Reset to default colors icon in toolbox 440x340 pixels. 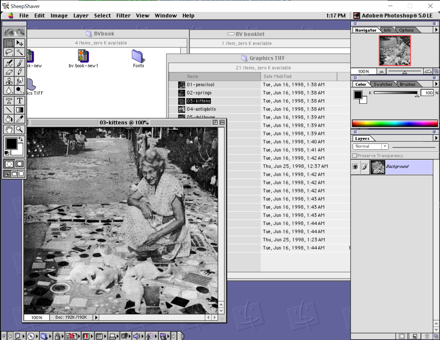(7, 153)
